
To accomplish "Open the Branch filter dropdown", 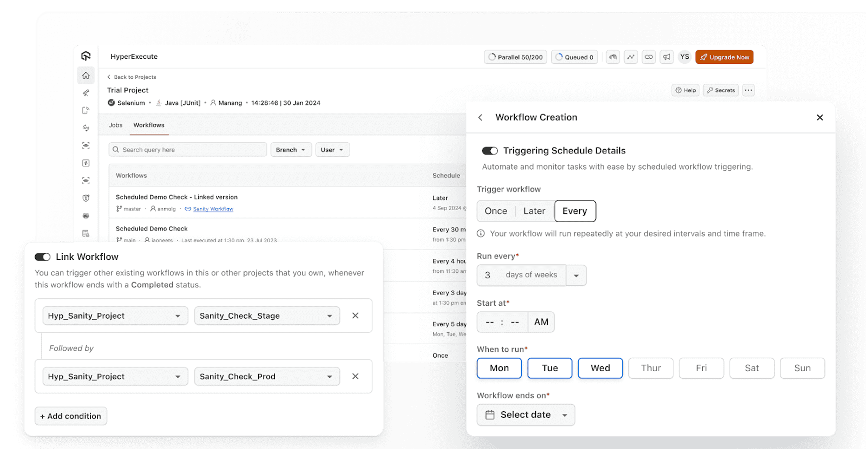I will (x=291, y=150).
